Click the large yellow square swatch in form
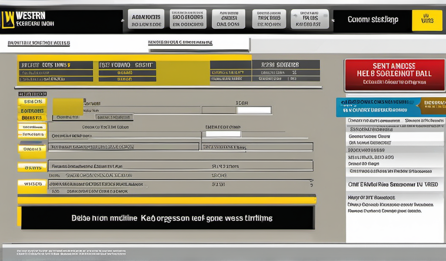Viewport: 446px width, 261px height. (68, 107)
